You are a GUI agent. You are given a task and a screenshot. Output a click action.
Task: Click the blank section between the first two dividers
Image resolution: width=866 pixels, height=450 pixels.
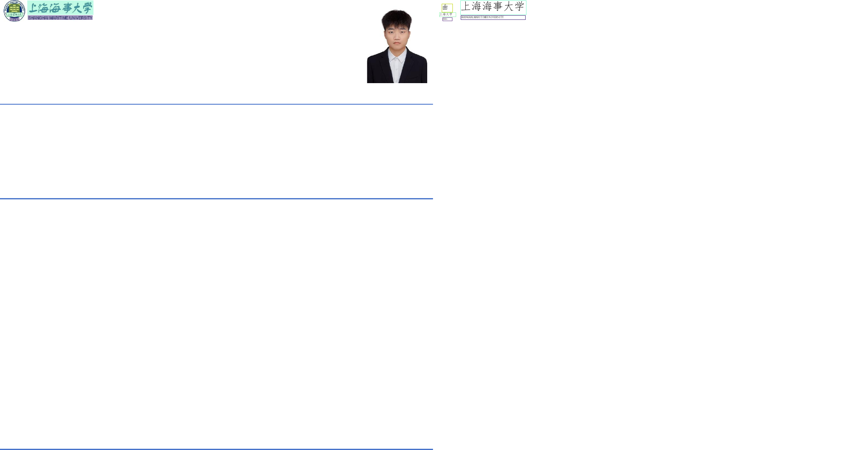(216, 151)
